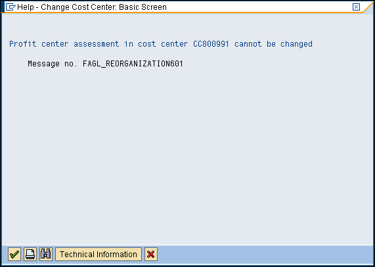Open the Technical Information details
Screen dimensions: 375x267
(99, 254)
